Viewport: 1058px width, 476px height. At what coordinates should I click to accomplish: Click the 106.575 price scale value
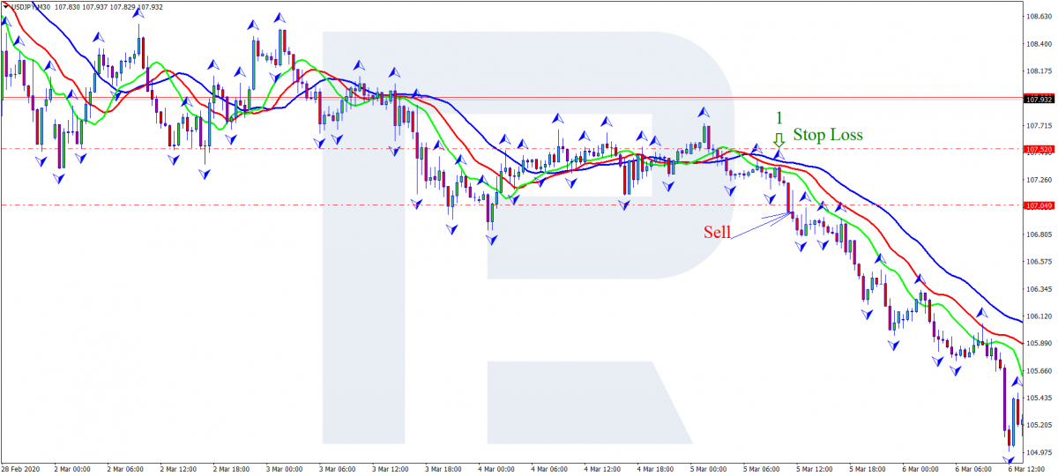click(x=1040, y=262)
